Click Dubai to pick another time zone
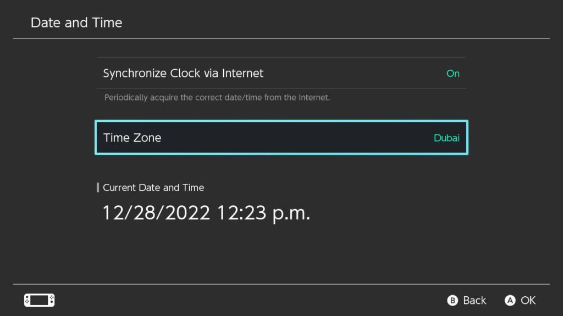 446,138
